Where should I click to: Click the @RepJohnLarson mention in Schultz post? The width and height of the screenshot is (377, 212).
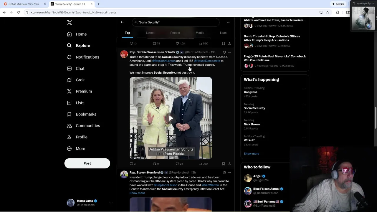pos(164,61)
